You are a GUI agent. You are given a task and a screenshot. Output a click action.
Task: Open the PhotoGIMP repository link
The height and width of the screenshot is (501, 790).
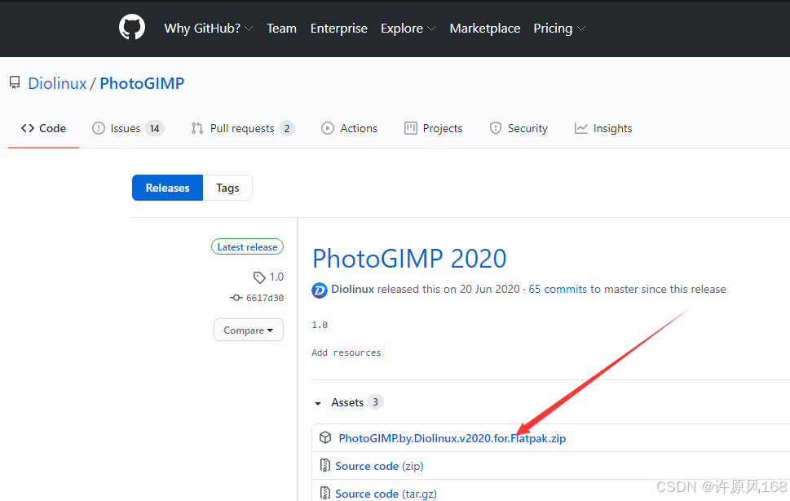142,83
